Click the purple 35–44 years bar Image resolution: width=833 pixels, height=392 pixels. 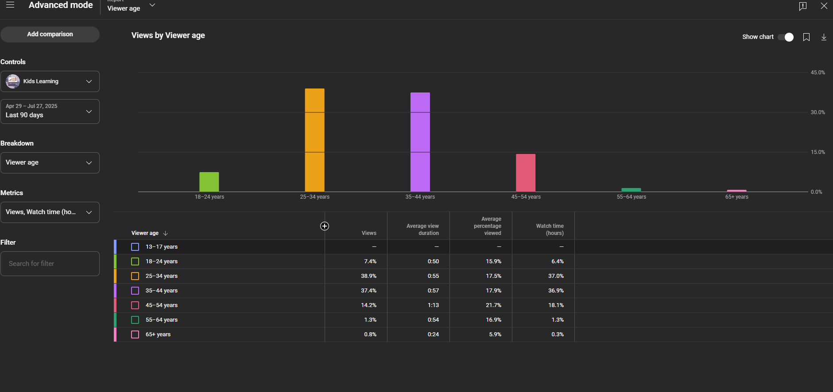[420, 142]
